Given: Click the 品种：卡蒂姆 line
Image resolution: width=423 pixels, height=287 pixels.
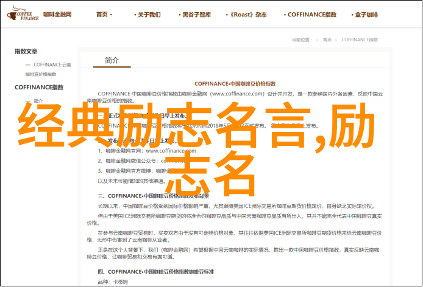Looking at the screenshot, I should tap(113, 282).
